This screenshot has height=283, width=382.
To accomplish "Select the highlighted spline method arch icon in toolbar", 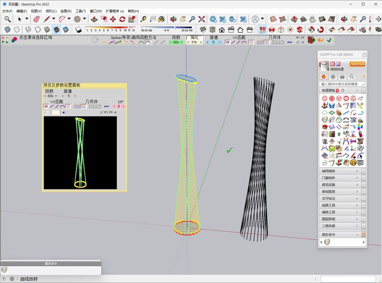I will coord(148,42).
